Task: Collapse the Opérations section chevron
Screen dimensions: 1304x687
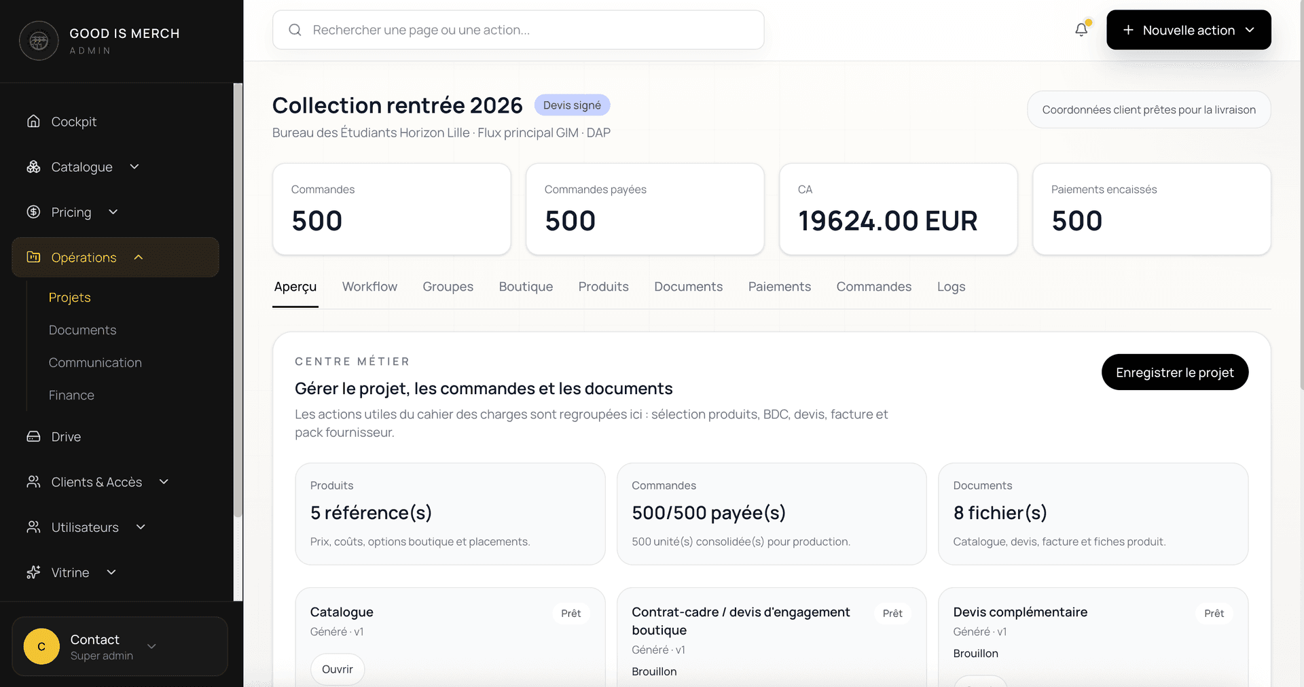Action: (139, 257)
